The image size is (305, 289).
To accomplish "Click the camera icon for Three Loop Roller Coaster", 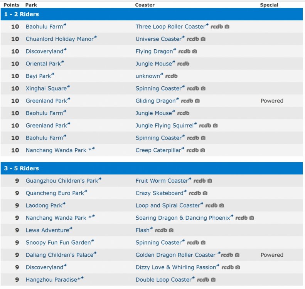I will [227, 27].
